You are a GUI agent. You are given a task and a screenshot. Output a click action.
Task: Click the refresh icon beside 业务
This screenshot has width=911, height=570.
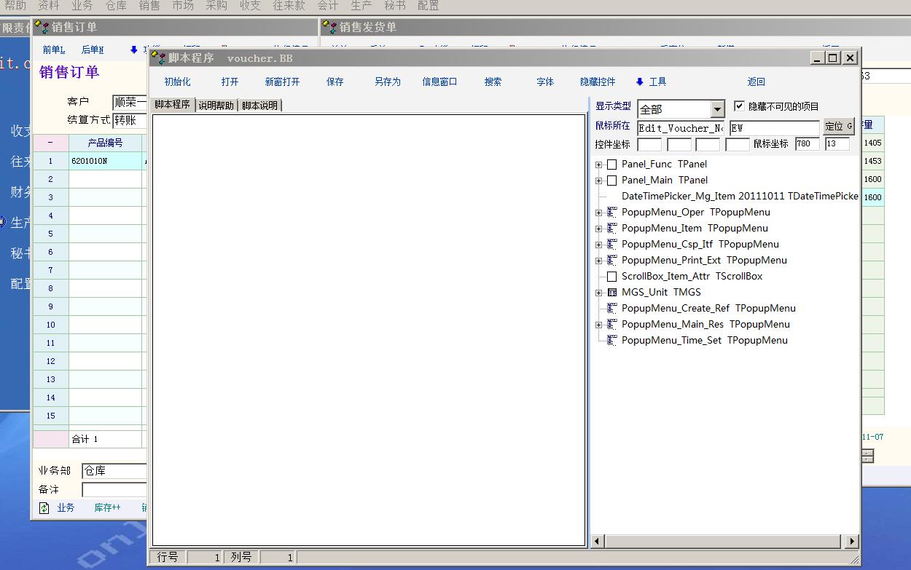(x=44, y=507)
